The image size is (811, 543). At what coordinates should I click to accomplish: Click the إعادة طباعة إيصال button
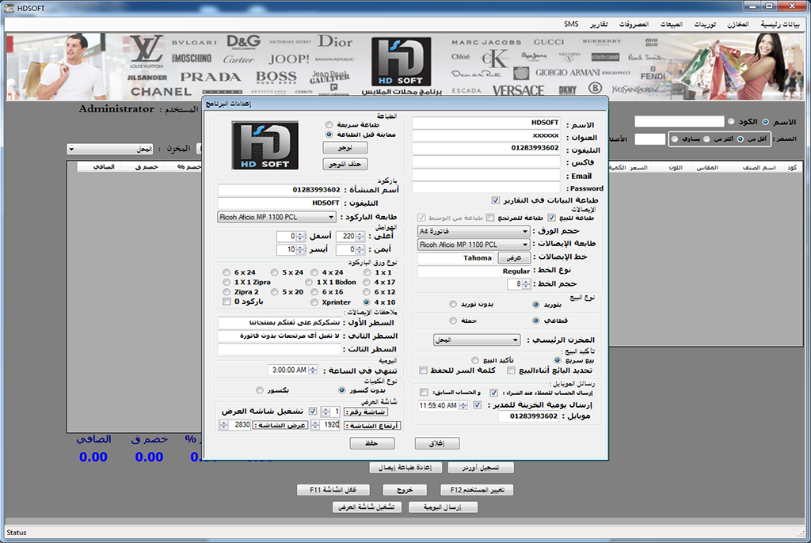click(x=405, y=468)
